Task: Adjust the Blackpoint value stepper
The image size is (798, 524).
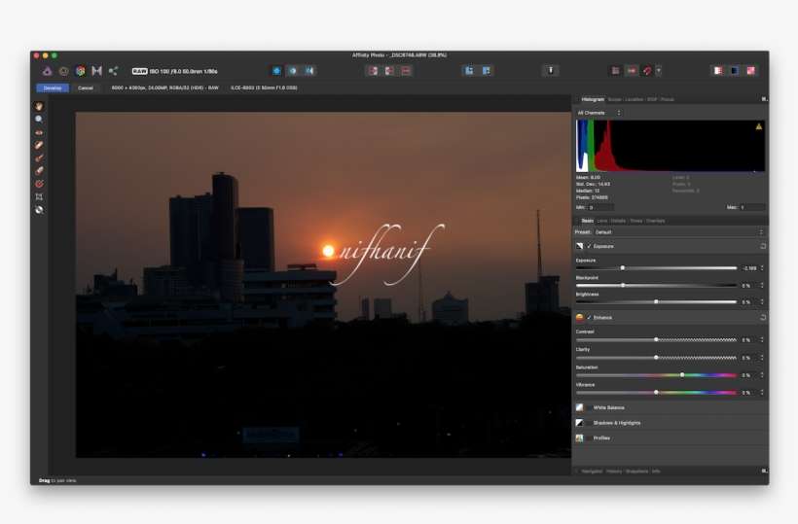Action: coord(762,285)
